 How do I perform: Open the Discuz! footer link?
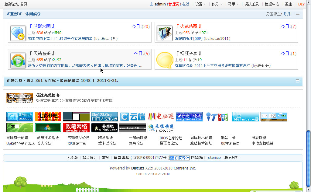point(138,168)
